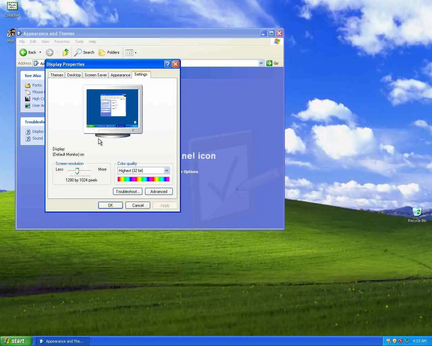Click the Fonts folder icon
Screen dimensions: 432x346
point(28,85)
